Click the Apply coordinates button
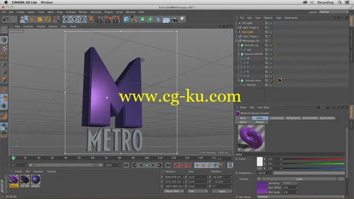The height and width of the screenshot is (199, 354). coord(222,191)
